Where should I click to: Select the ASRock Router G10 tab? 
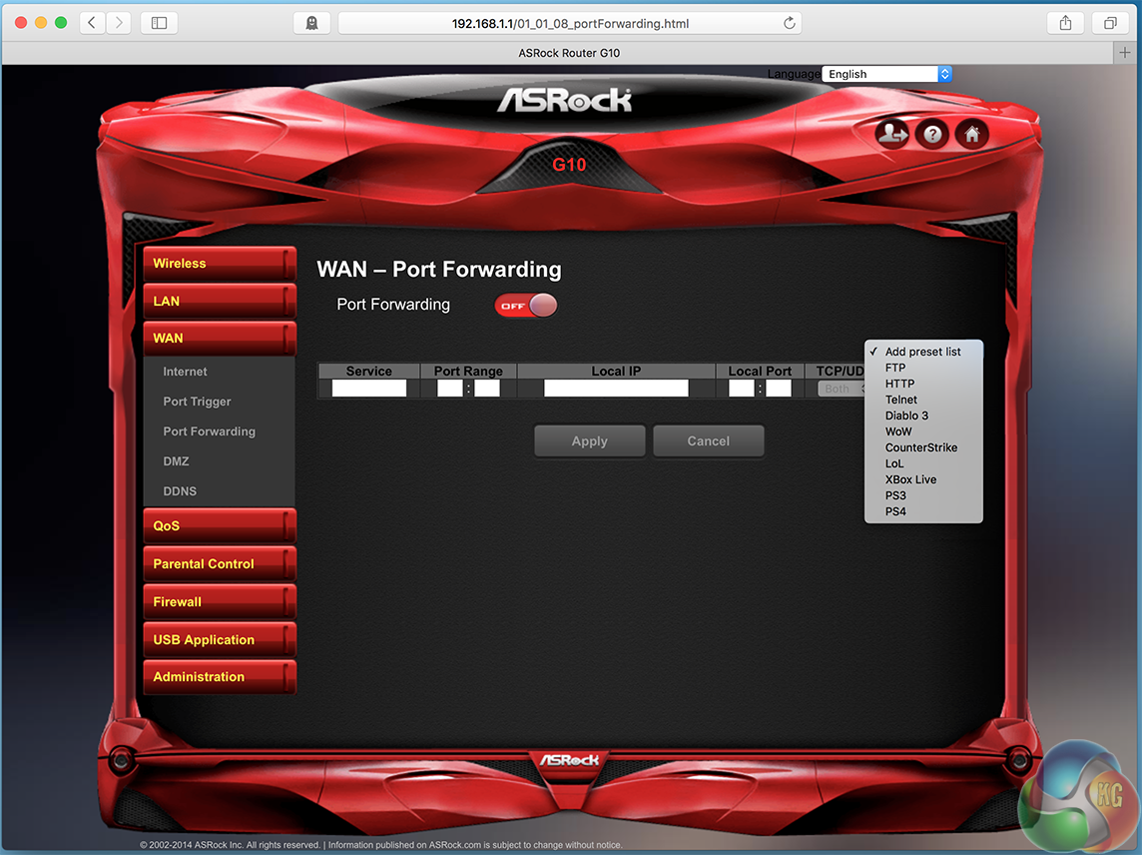569,53
